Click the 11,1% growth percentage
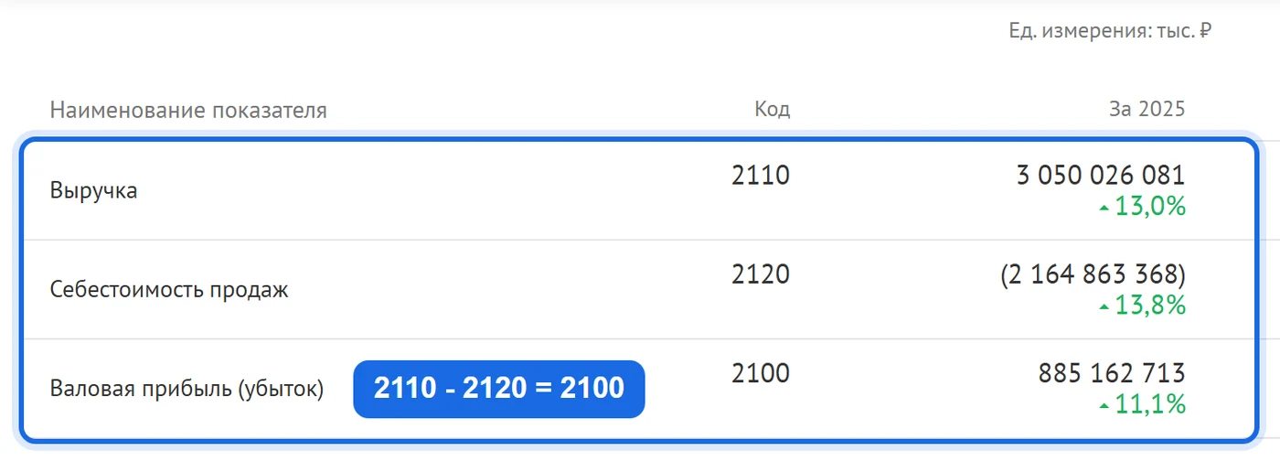Image resolution: width=1280 pixels, height=461 pixels. [x=1150, y=405]
